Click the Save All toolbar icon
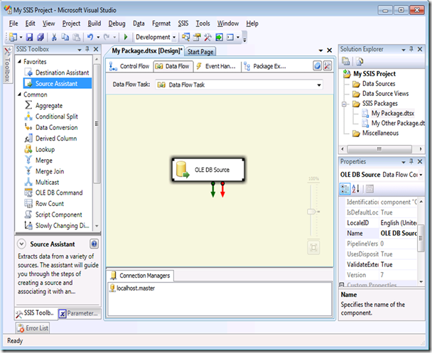 (40, 37)
